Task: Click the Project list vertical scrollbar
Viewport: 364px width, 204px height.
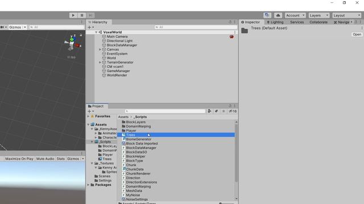Action: point(236,153)
